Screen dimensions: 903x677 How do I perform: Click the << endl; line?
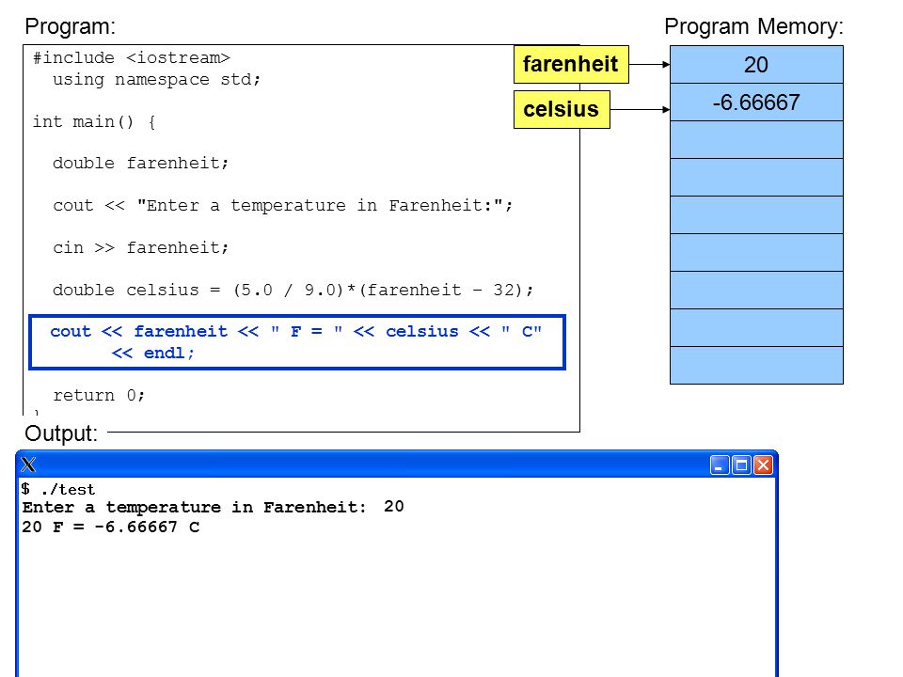(152, 353)
